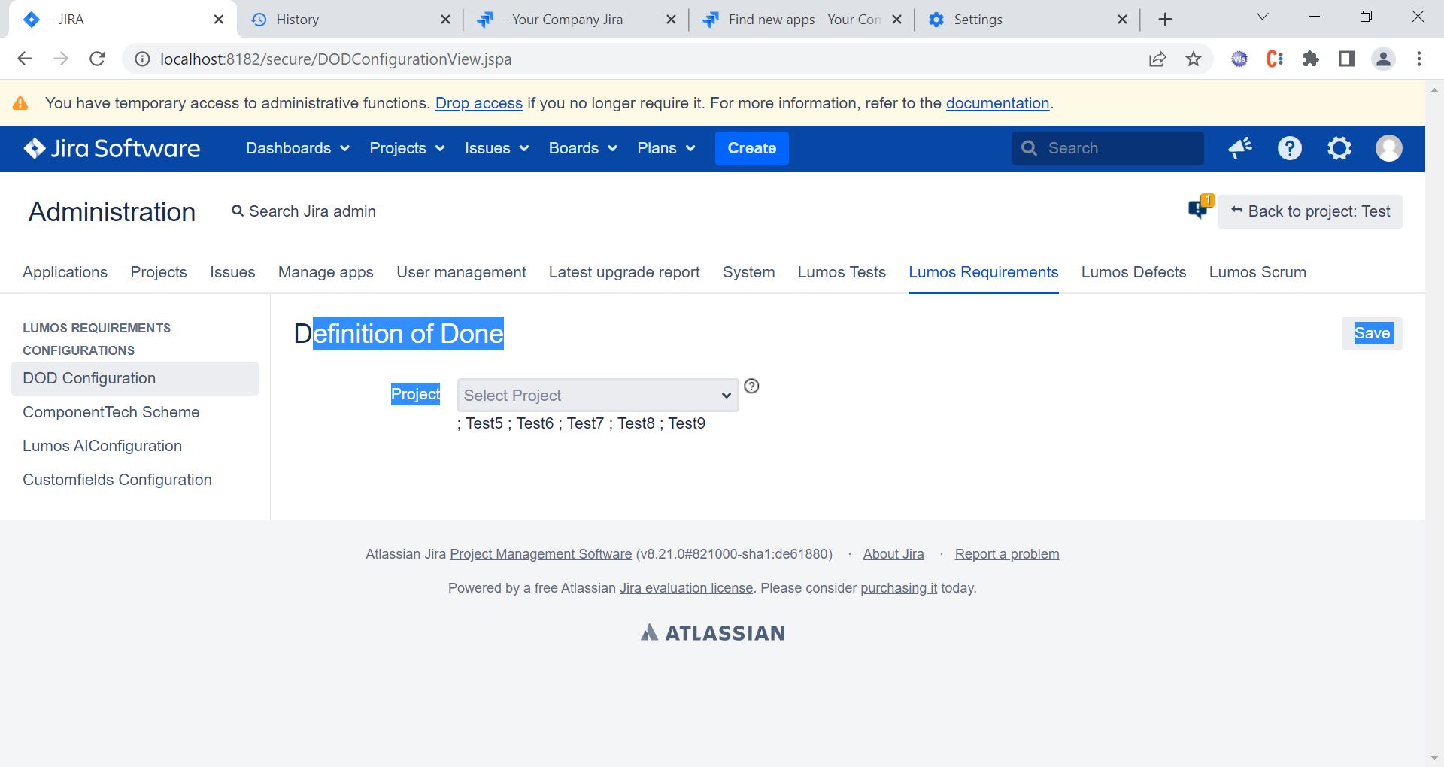
Task: Click the Atlassian logo in footer
Action: coord(712,633)
